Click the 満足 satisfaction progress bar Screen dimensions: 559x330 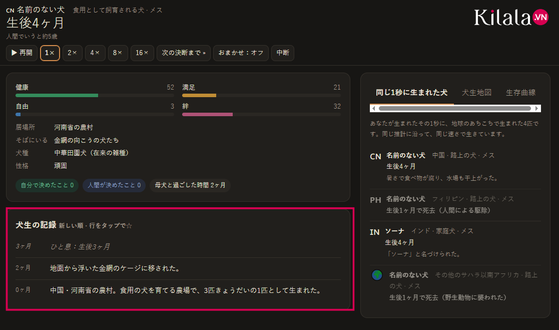pyautogui.click(x=261, y=96)
